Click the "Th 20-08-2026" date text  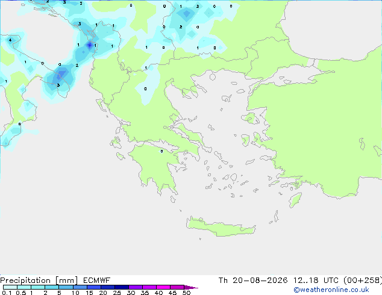253,281
